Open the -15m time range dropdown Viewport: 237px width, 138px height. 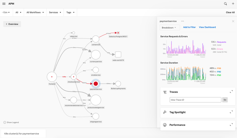pos(6,12)
